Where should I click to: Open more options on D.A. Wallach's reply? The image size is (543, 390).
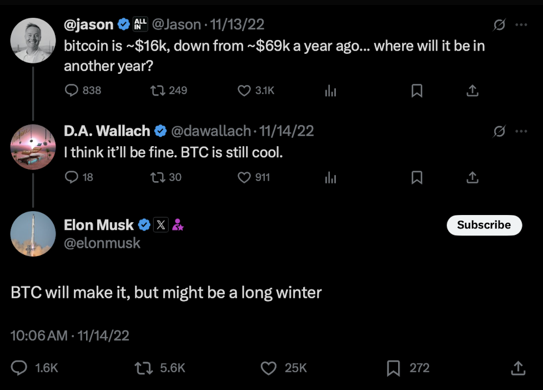pos(521,131)
